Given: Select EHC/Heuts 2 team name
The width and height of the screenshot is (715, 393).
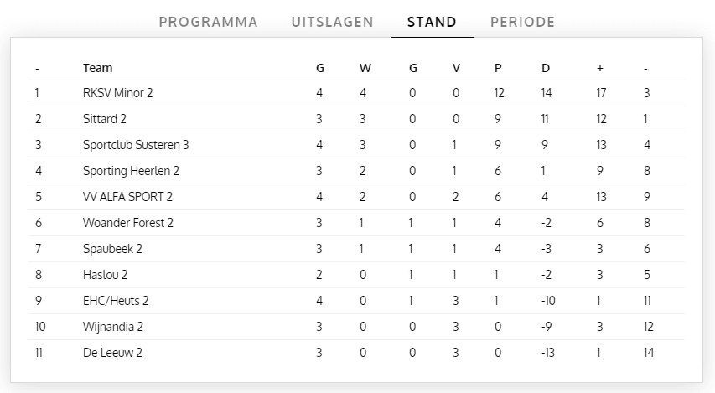Looking at the screenshot, I should click(x=116, y=301).
